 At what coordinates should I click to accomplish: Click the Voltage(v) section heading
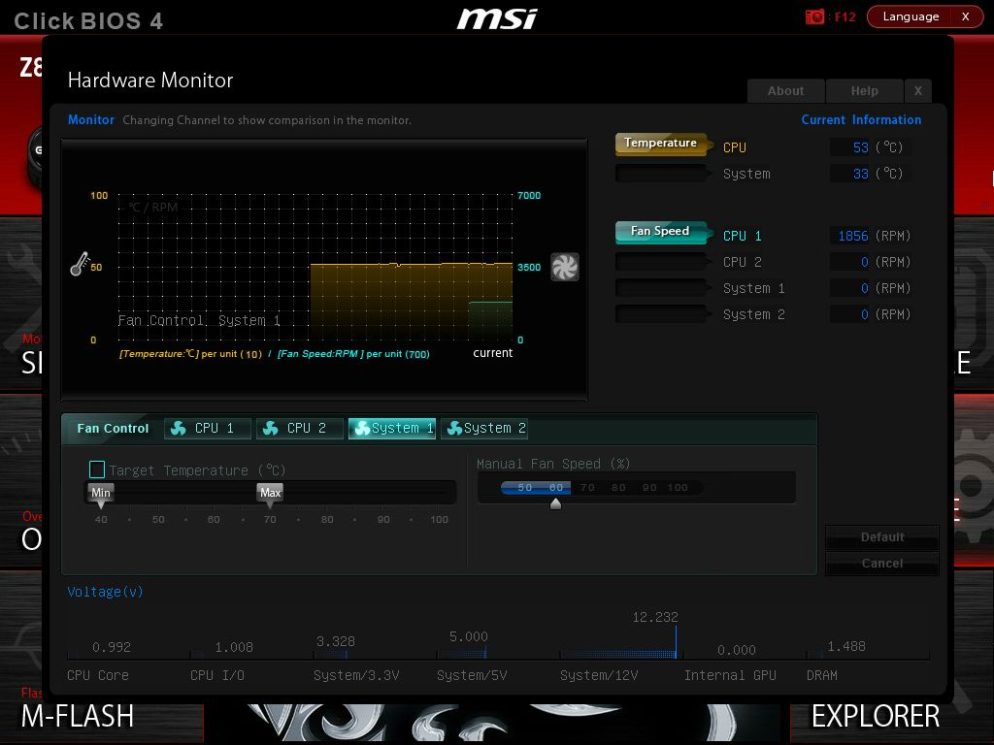point(105,592)
